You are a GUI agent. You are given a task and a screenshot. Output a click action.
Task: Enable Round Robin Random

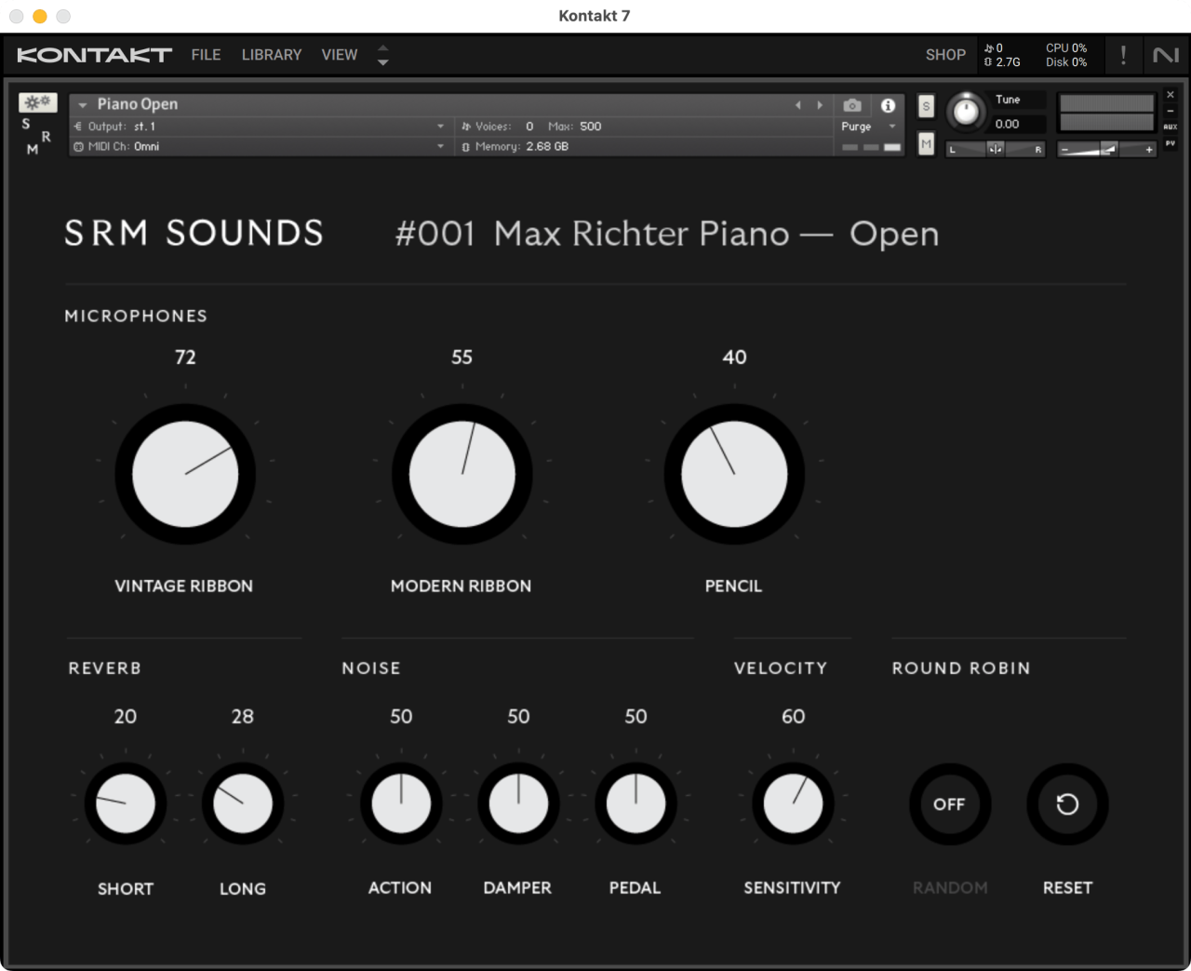pos(949,803)
